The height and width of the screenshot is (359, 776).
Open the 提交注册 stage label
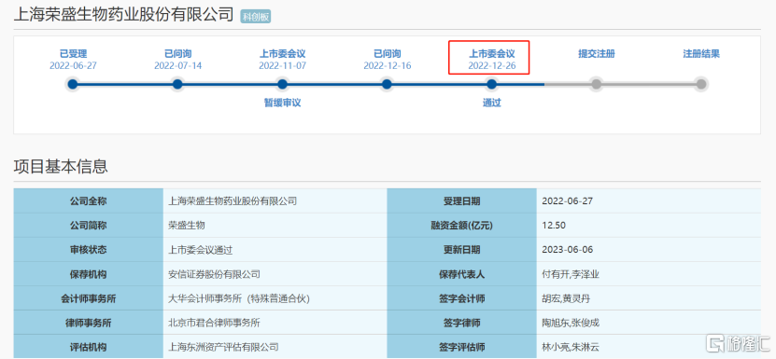click(x=597, y=54)
